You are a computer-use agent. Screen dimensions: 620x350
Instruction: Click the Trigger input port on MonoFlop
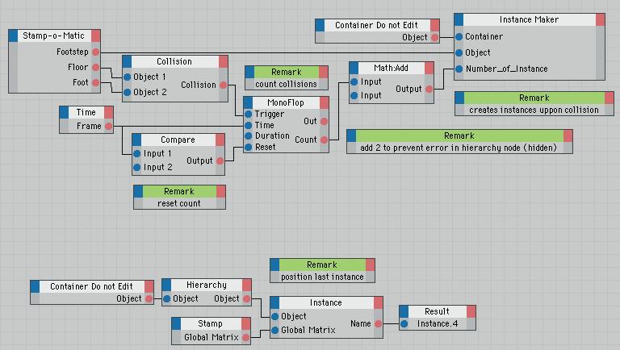pos(249,114)
